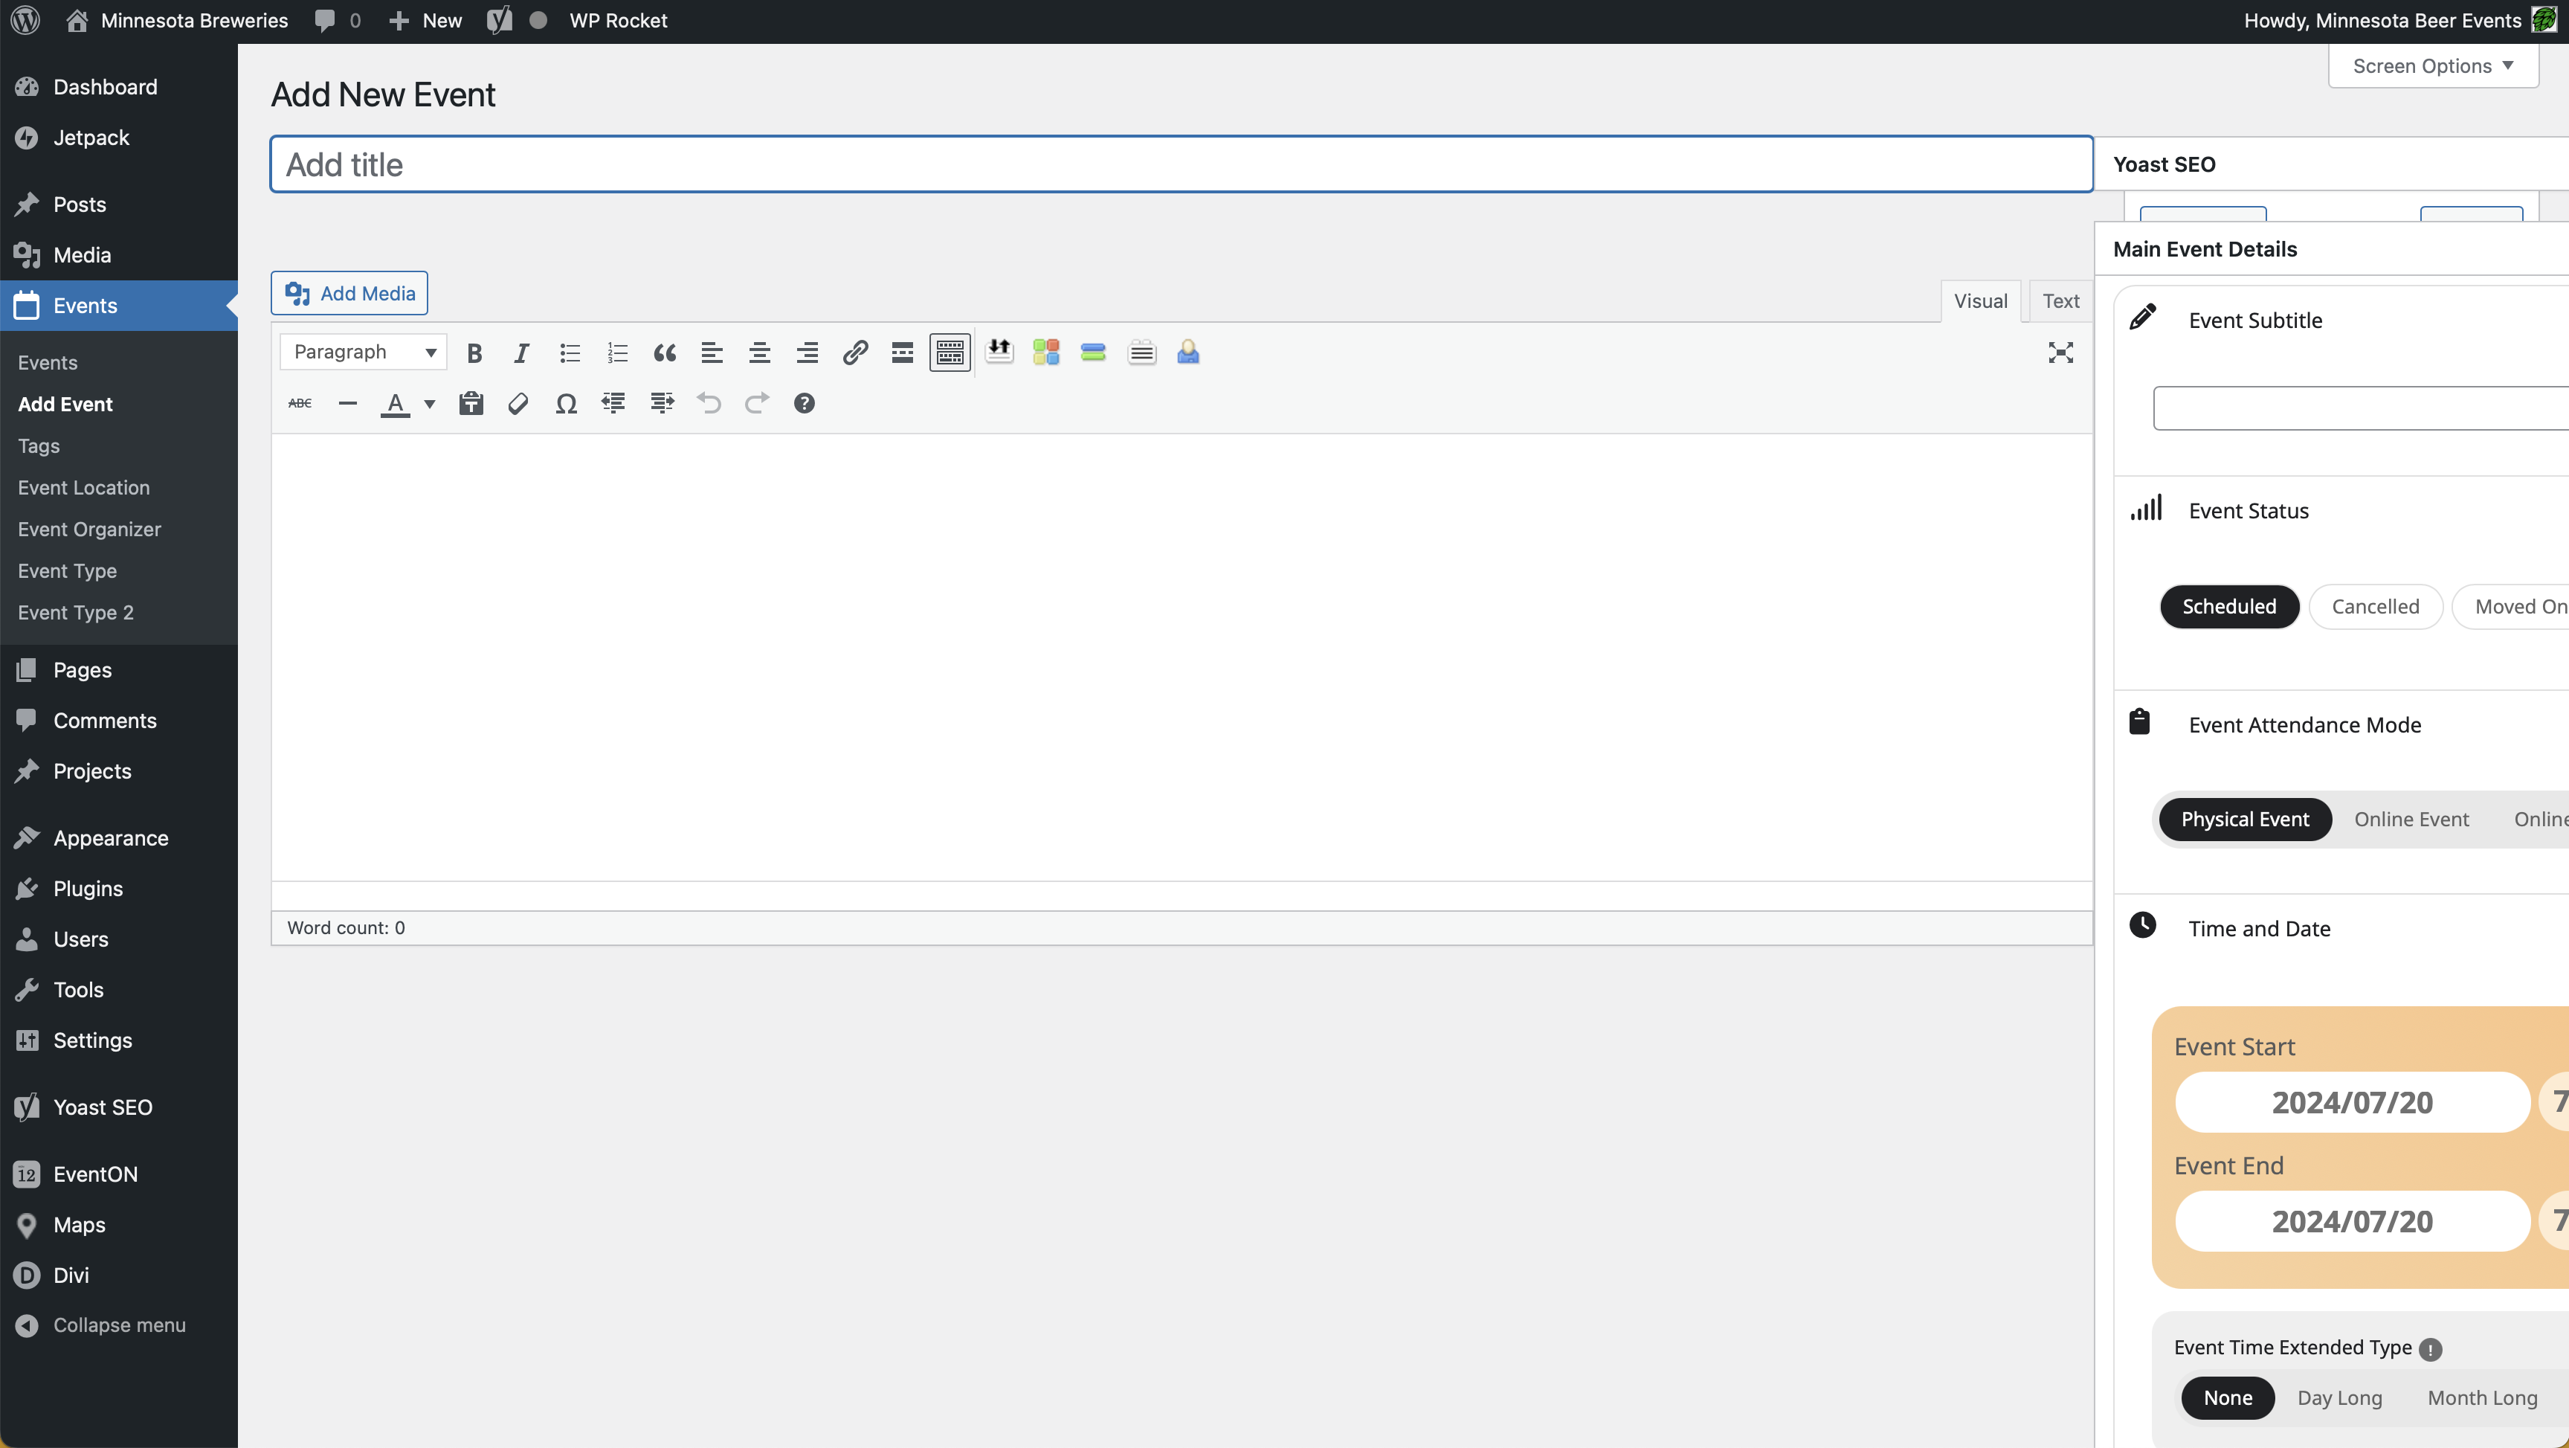Align text left
Viewport: 2569px width, 1448px height.
[712, 353]
